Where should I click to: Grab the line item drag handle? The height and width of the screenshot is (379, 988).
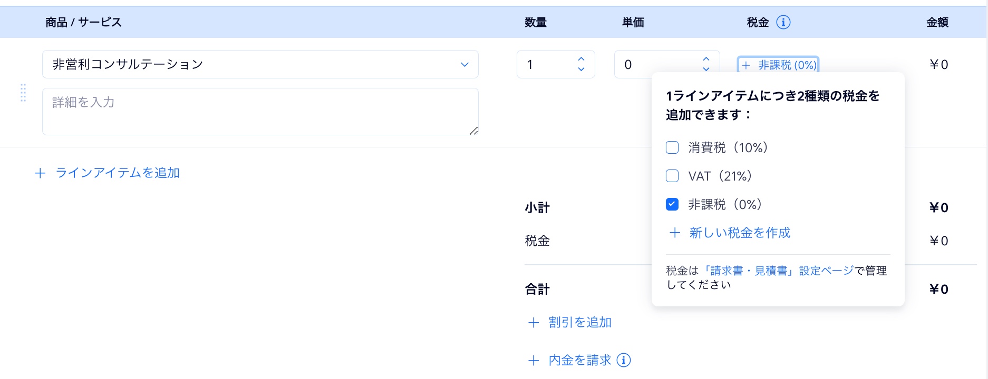pyautogui.click(x=23, y=93)
